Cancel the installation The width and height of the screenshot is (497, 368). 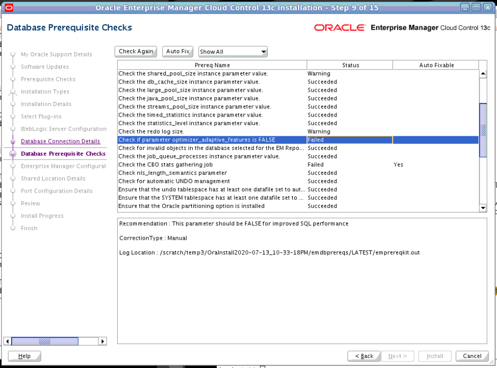point(472,356)
